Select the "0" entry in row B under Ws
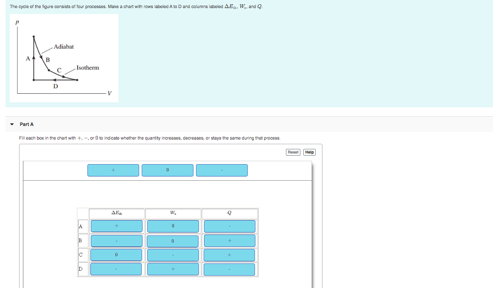The width and height of the screenshot is (493, 288). point(173,240)
